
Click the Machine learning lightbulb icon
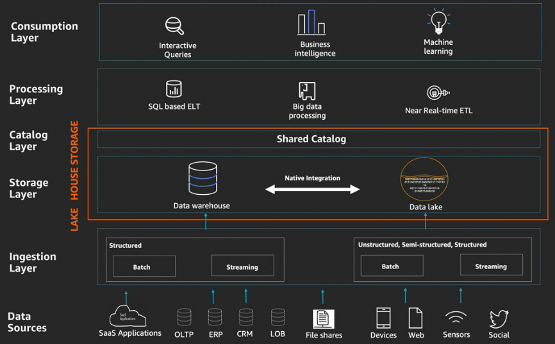tap(438, 21)
